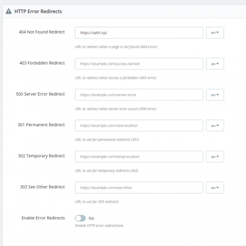Click the 301 Permanent Redirect URL field
This screenshot has height=246, width=246.
click(x=139, y=126)
